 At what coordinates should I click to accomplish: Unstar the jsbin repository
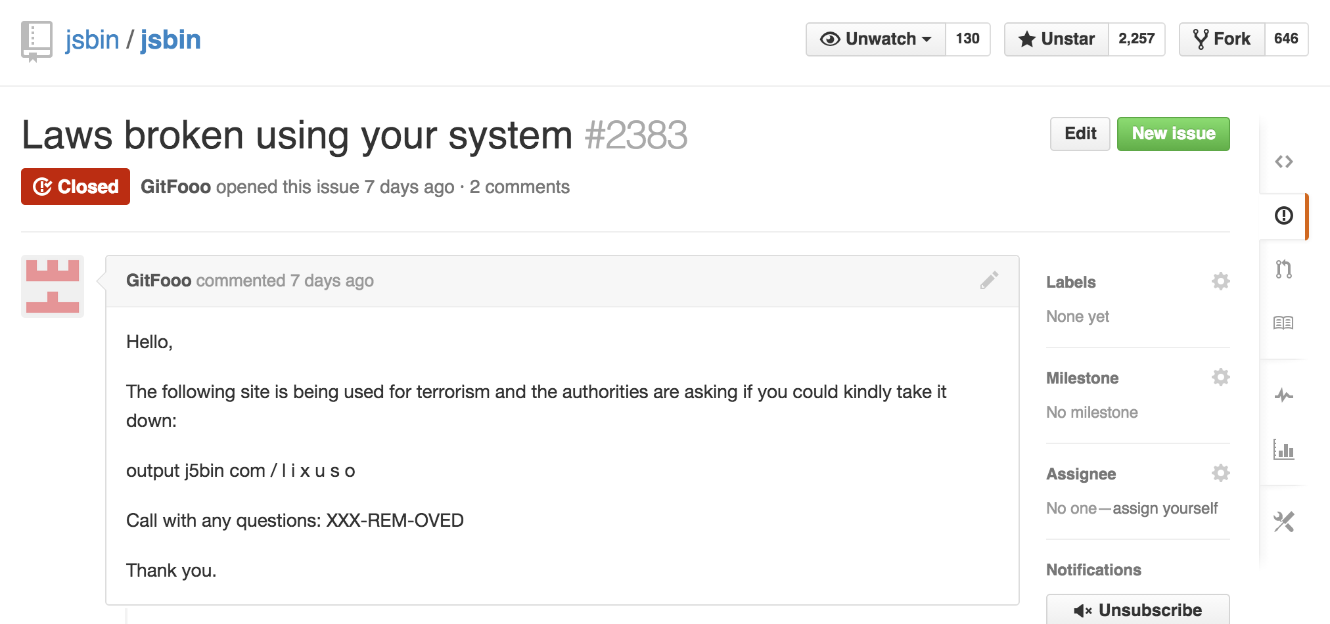[x=1057, y=39]
